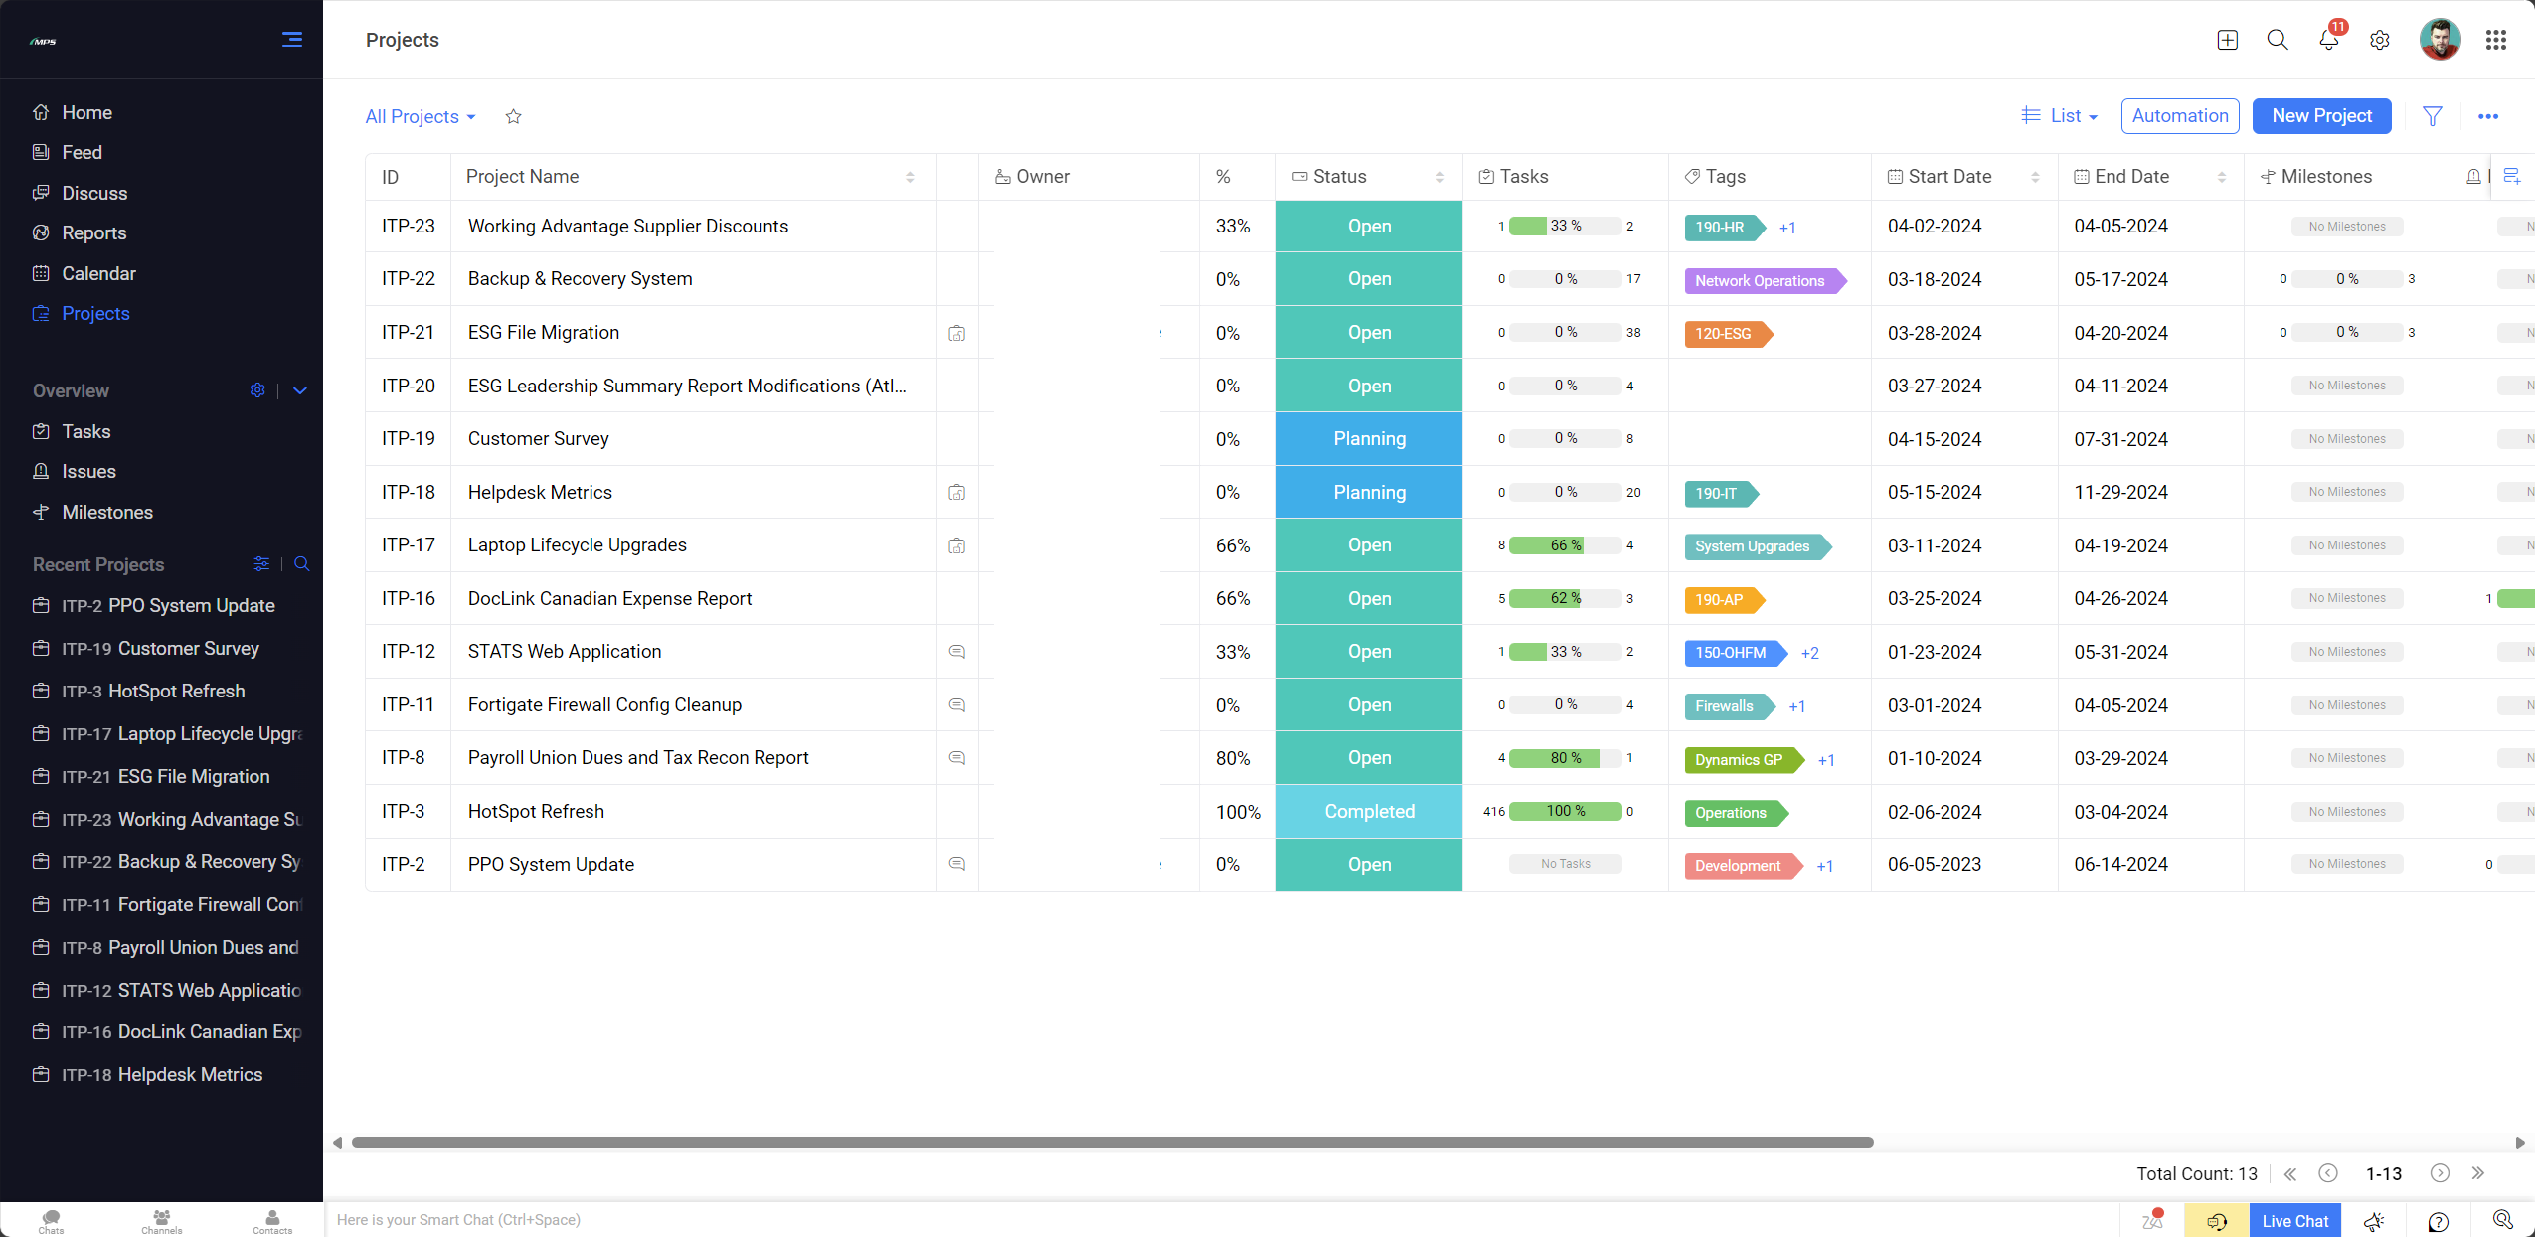
Task: Toggle sort on Project Name column
Action: point(909,177)
